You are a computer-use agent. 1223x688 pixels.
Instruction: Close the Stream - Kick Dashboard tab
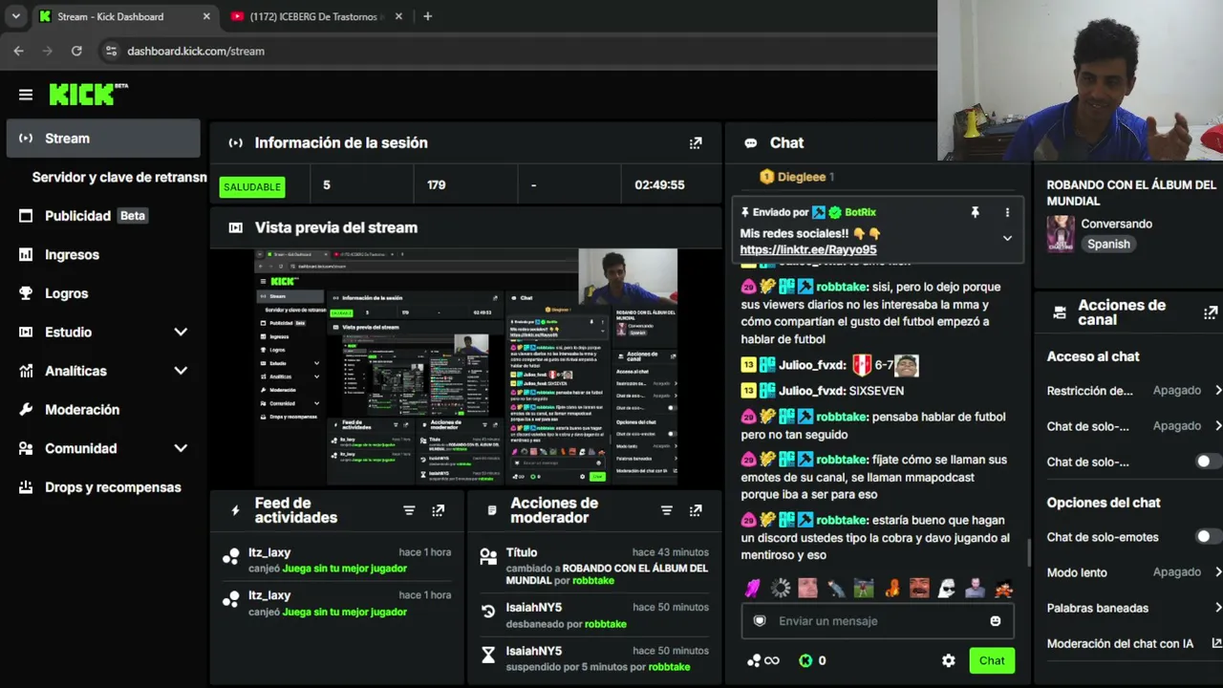(x=206, y=16)
